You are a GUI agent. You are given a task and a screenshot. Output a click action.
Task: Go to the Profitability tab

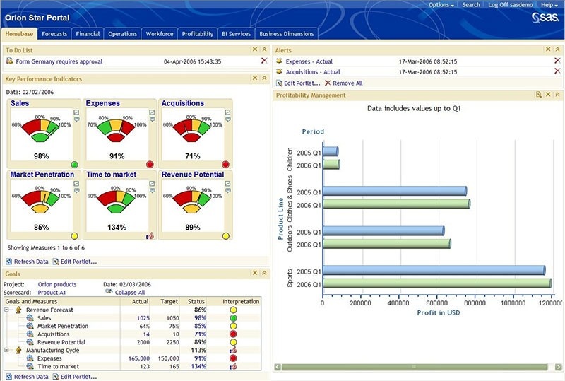coord(198,34)
